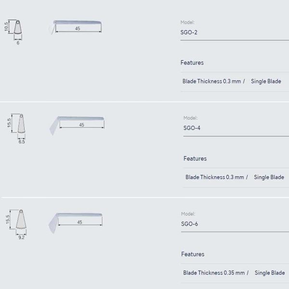Click Single Blade feature for SGO-6
Screen dimensions: 289x289
pos(270,273)
